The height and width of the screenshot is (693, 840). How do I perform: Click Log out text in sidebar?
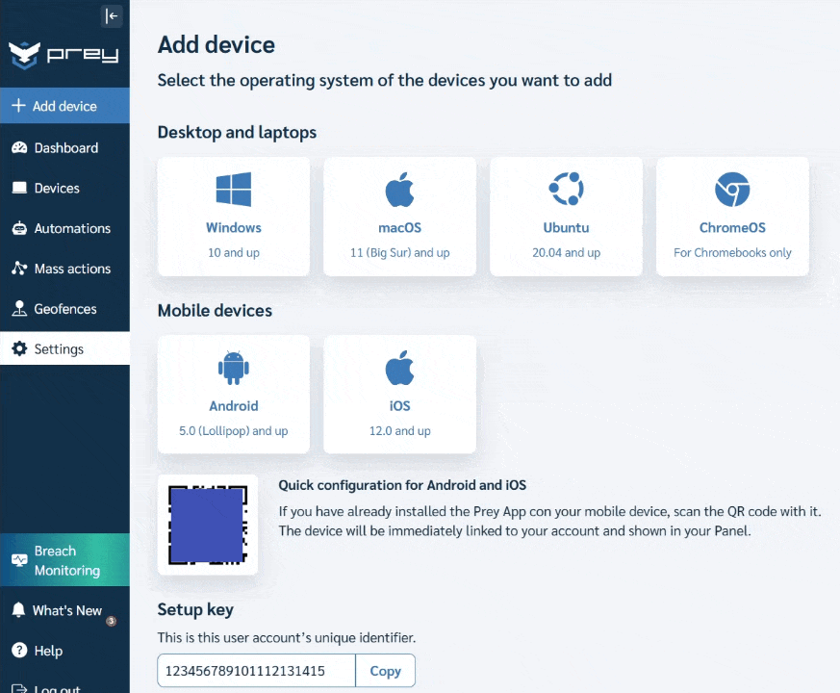click(x=58, y=689)
